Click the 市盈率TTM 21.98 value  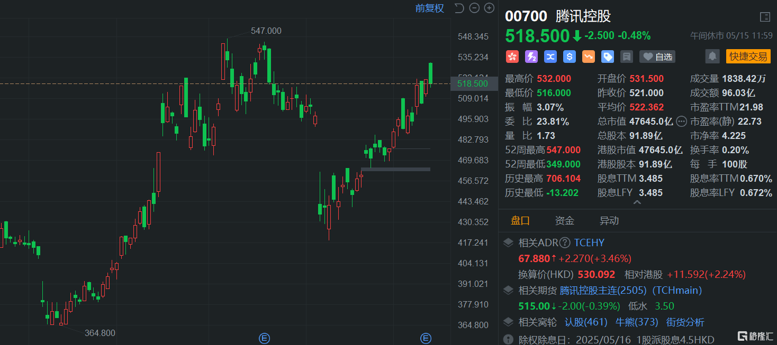[751, 107]
